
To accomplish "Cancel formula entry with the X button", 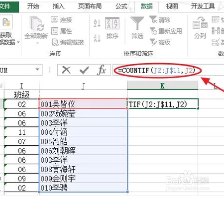I will (x=66, y=70).
